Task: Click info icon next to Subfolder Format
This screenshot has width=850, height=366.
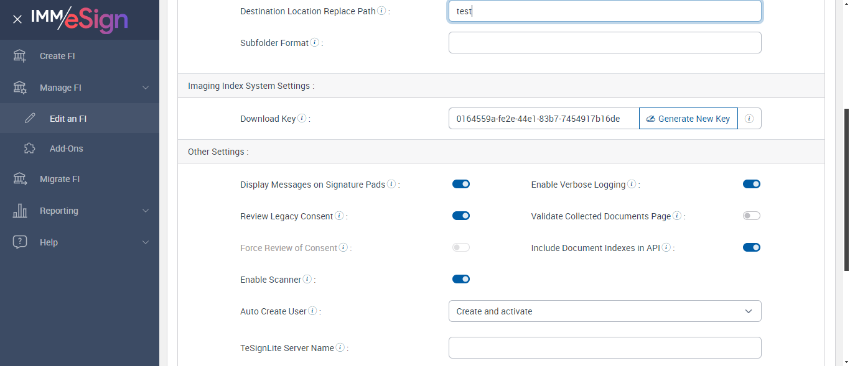Action: tap(315, 43)
